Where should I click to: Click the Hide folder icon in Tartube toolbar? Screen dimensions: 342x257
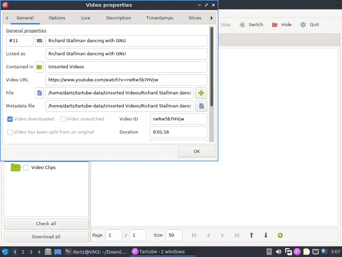[275, 25]
